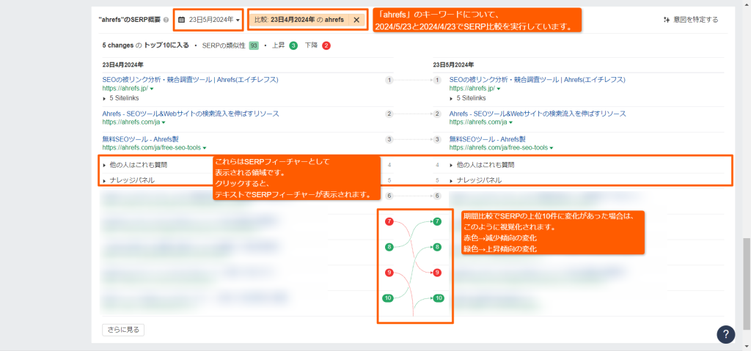The image size is (751, 351).
Task: Open 'Ahrefs - SEOツール&Webサイト' link in May column
Action: pos(538,114)
